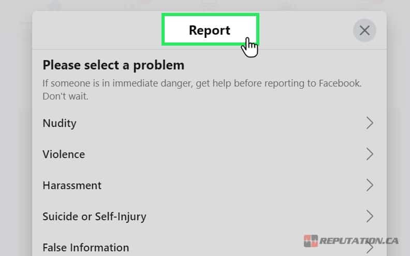Close the Report dialog with the X

click(x=364, y=31)
